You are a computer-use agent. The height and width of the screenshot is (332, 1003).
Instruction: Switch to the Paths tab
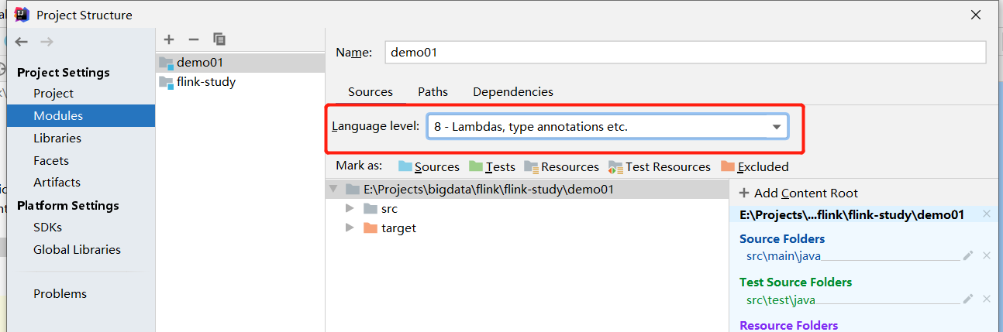(433, 91)
